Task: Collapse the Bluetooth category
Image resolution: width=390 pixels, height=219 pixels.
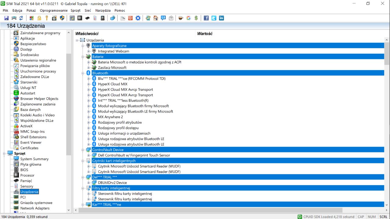Action: click(83, 73)
